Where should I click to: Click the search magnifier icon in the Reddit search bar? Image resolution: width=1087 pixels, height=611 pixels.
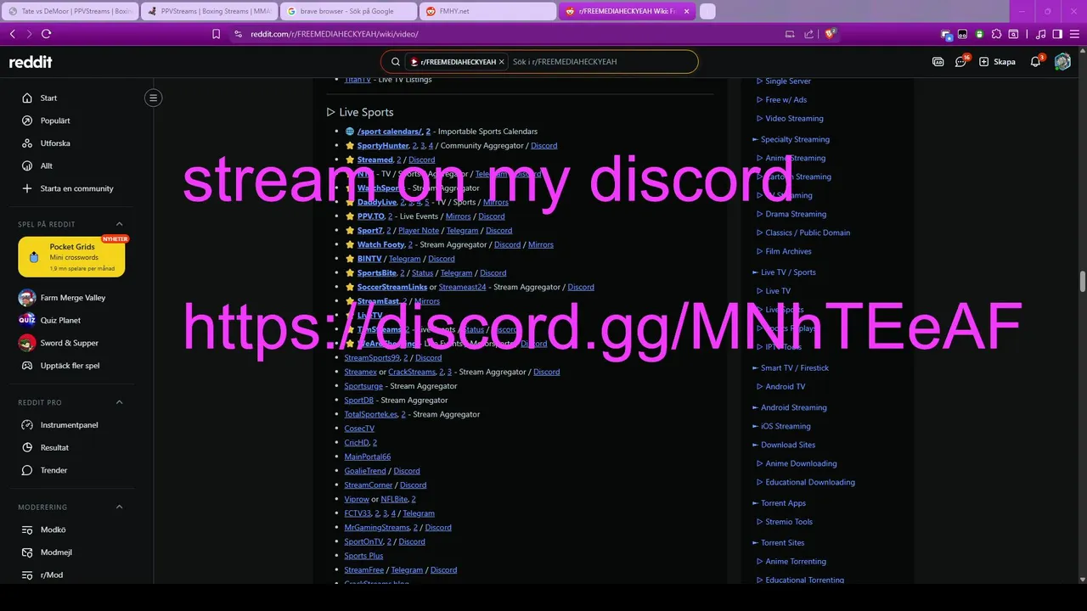(x=396, y=62)
